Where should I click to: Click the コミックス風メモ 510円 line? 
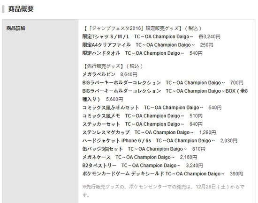[142, 116]
